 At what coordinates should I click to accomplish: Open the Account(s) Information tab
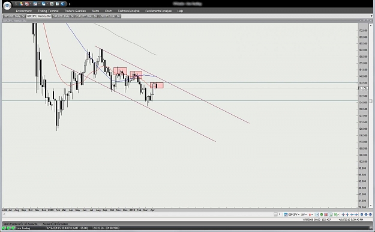click(x=55, y=224)
